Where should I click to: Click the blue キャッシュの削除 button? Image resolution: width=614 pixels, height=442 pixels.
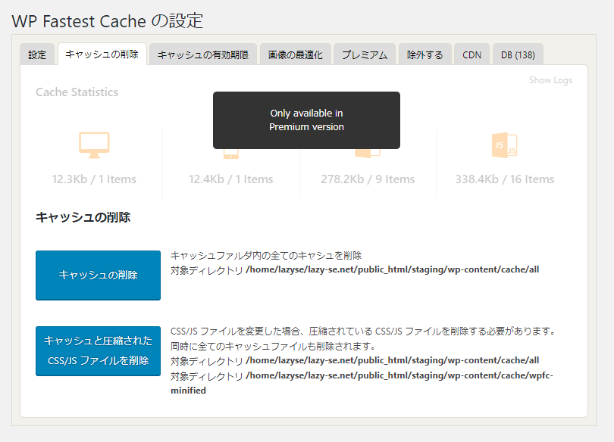tap(98, 275)
